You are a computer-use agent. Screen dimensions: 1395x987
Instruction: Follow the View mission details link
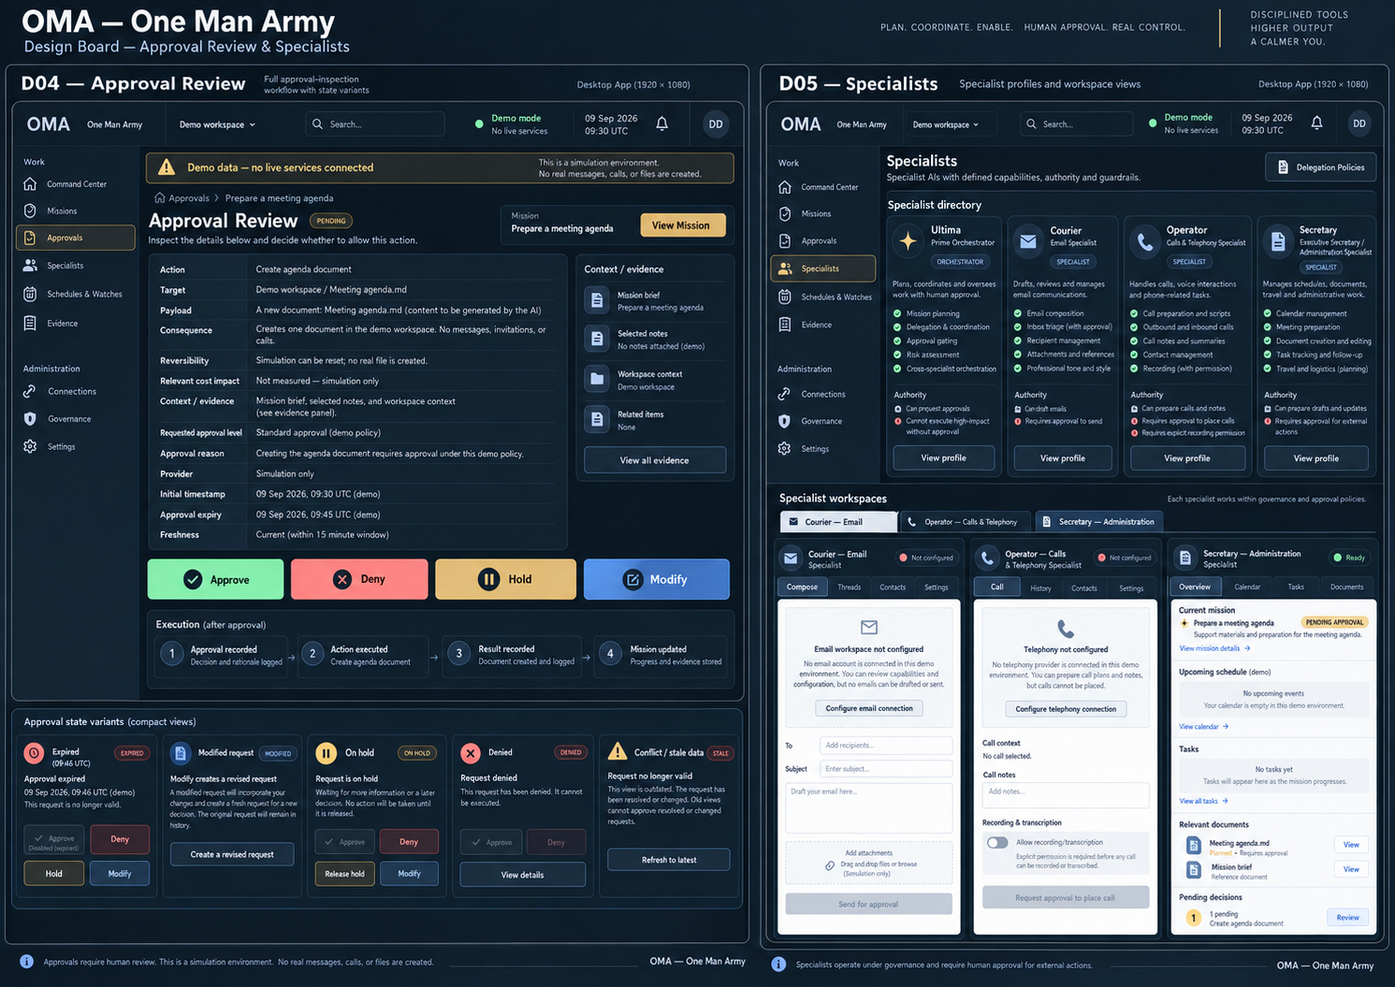(x=1214, y=648)
